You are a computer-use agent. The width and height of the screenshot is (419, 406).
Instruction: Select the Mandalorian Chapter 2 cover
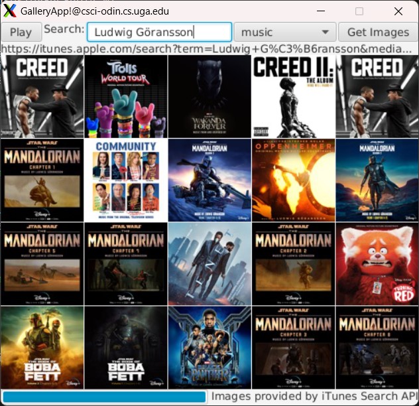point(294,264)
